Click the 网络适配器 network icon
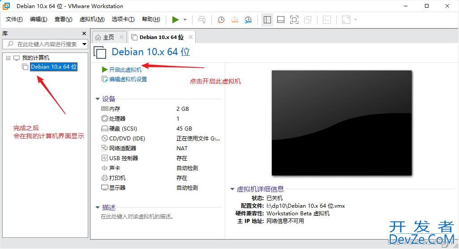459x249 pixels. (104, 148)
